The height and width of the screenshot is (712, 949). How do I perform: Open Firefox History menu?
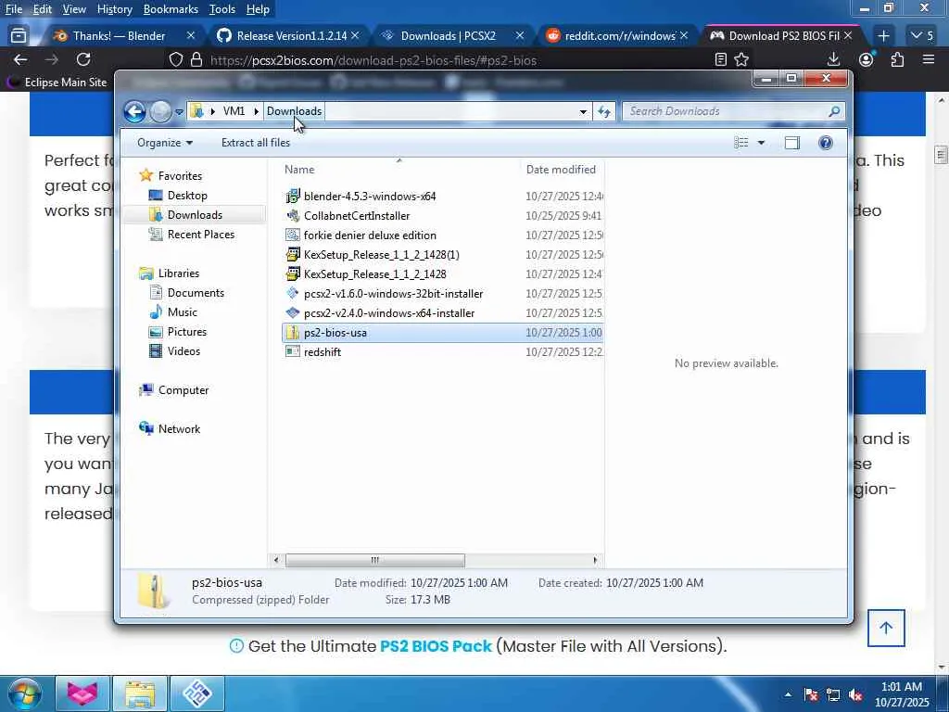(x=114, y=9)
